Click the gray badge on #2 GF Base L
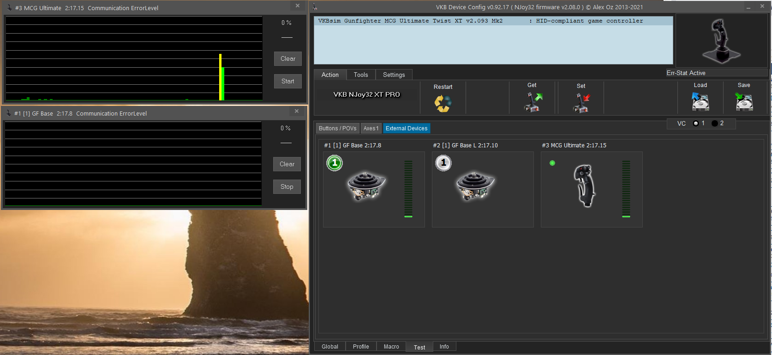 tap(443, 163)
